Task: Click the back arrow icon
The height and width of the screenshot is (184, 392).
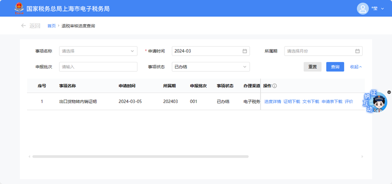Action: click(24, 26)
